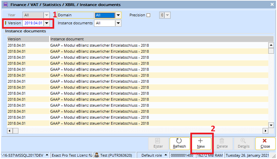Click up arrow beside Default role
This screenshot has height=159, width=277.
[x=165, y=156]
